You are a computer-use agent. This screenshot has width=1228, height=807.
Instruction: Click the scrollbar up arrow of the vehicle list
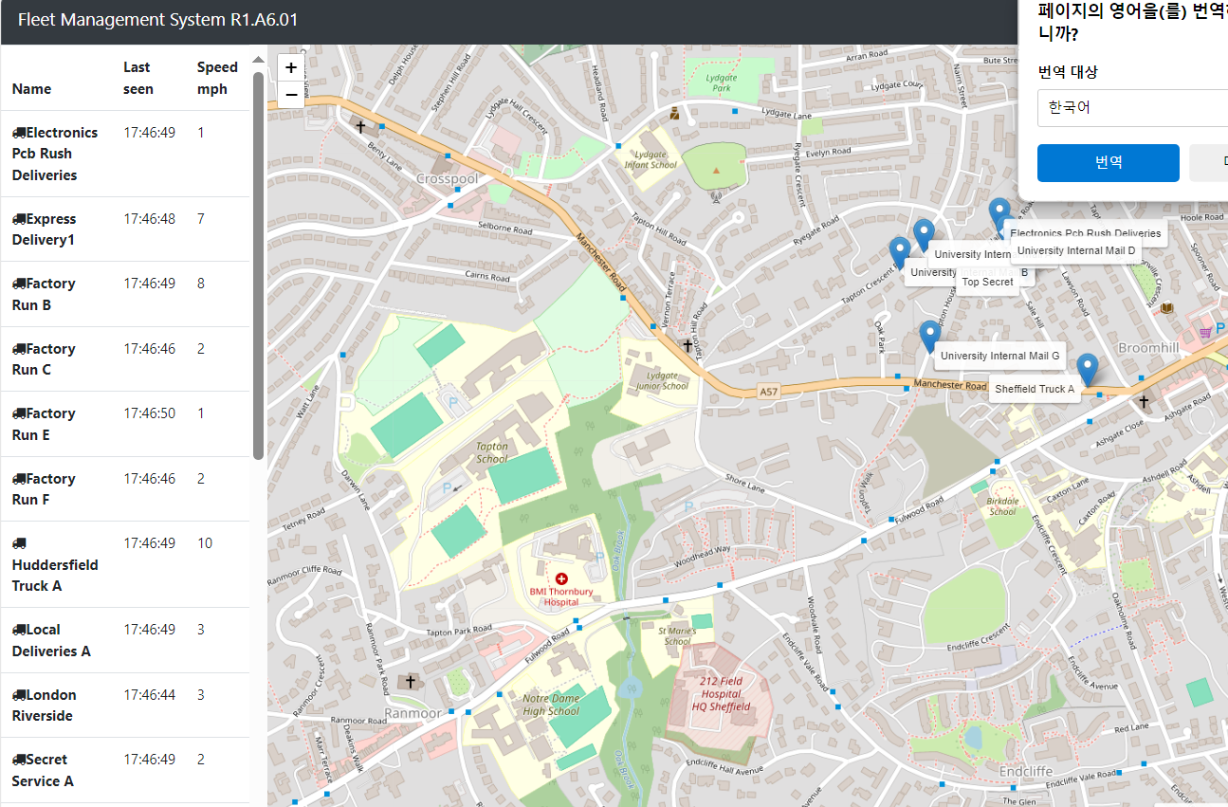point(258,60)
